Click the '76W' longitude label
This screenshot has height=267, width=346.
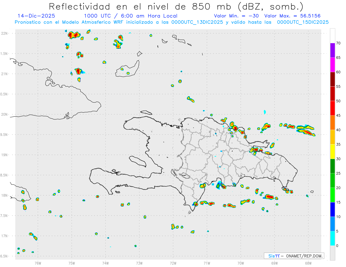[x=38, y=263]
